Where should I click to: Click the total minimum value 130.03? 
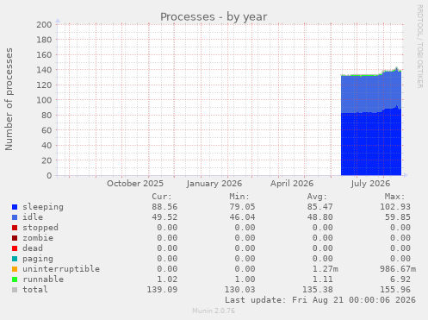(x=239, y=290)
